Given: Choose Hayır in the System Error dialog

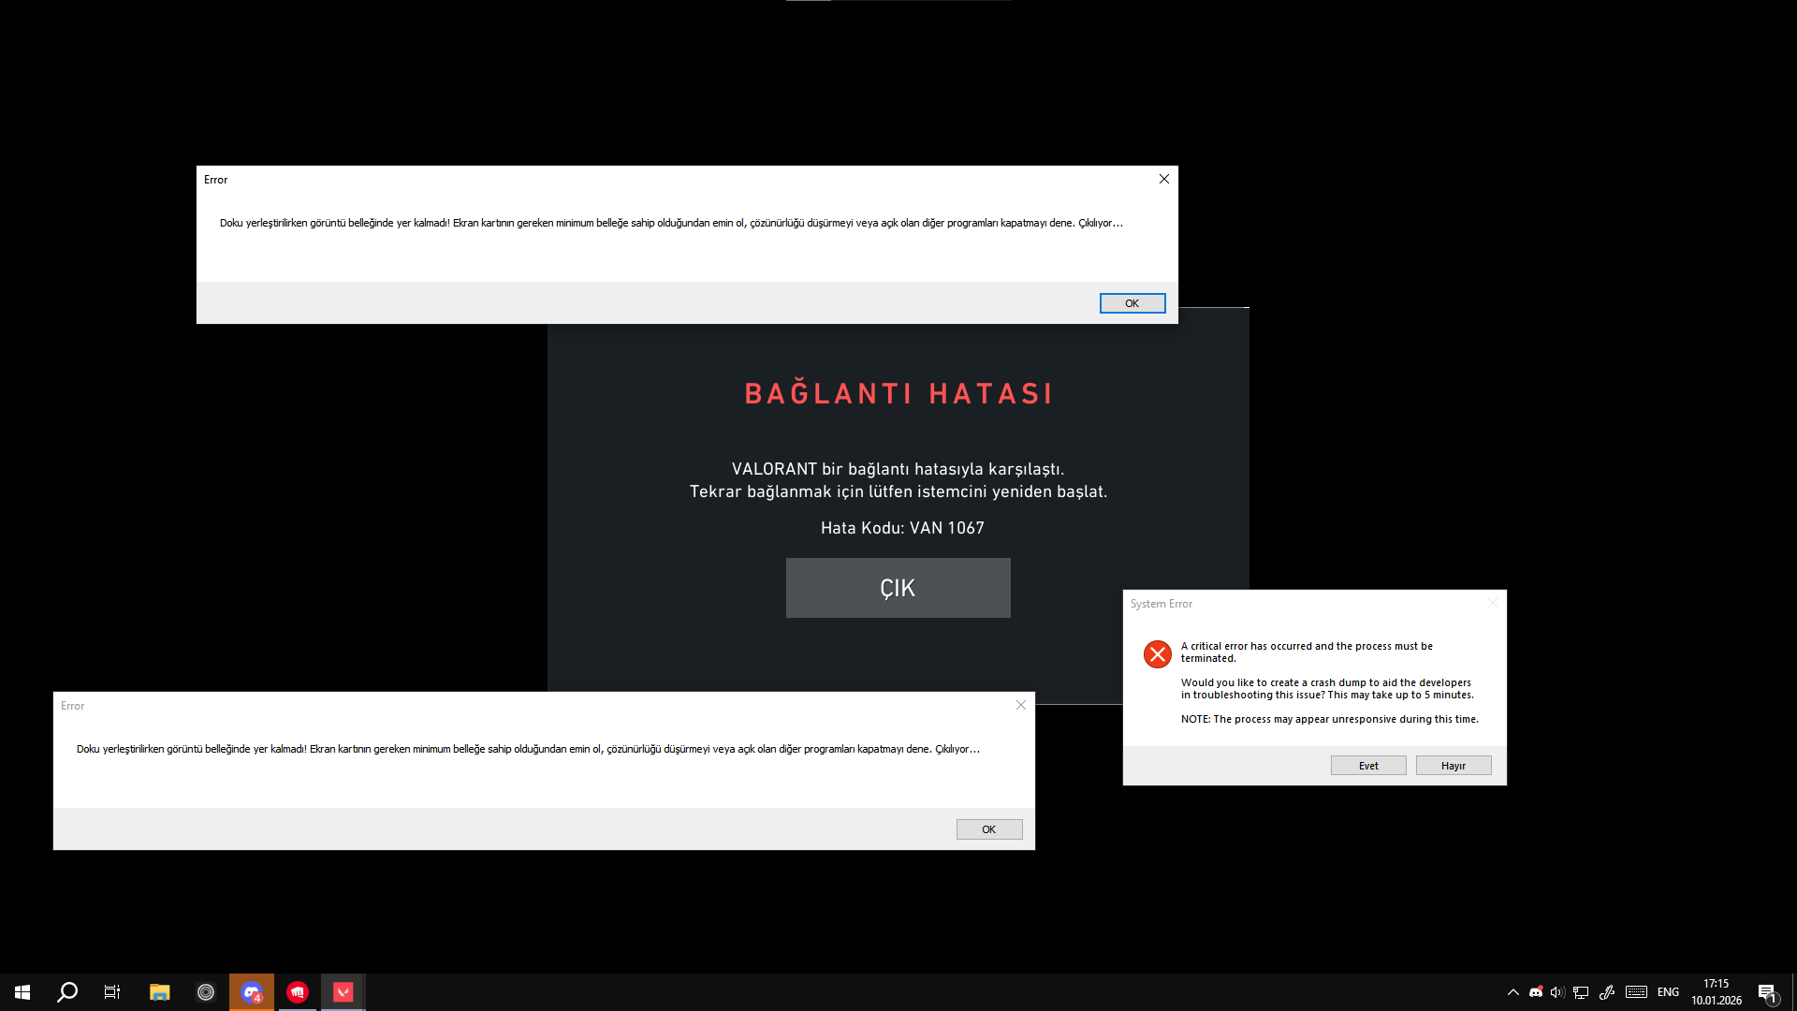Looking at the screenshot, I should [x=1454, y=766].
